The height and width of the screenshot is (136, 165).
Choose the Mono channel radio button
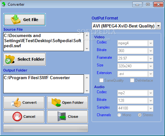tap(119, 115)
